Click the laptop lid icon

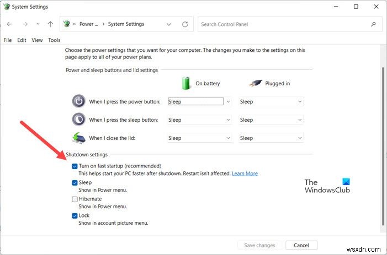(79, 138)
